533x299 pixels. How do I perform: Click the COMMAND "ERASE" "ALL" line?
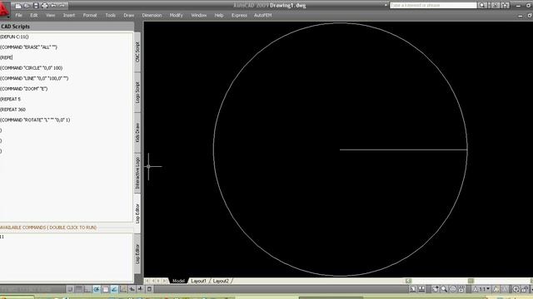click(x=28, y=47)
